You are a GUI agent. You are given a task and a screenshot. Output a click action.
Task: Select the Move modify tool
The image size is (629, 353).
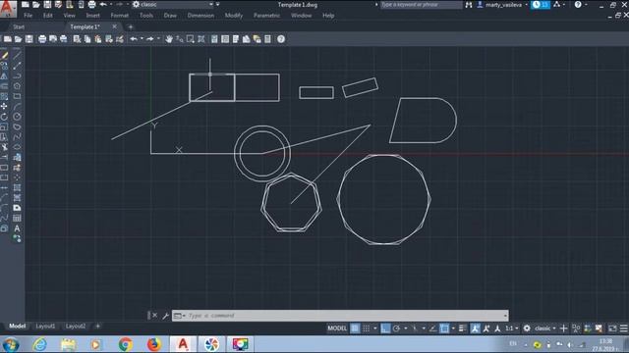[x=4, y=107]
